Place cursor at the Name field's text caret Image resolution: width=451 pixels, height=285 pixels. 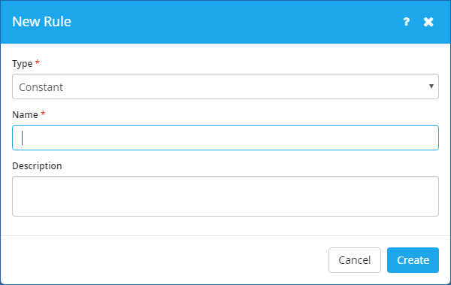22,138
